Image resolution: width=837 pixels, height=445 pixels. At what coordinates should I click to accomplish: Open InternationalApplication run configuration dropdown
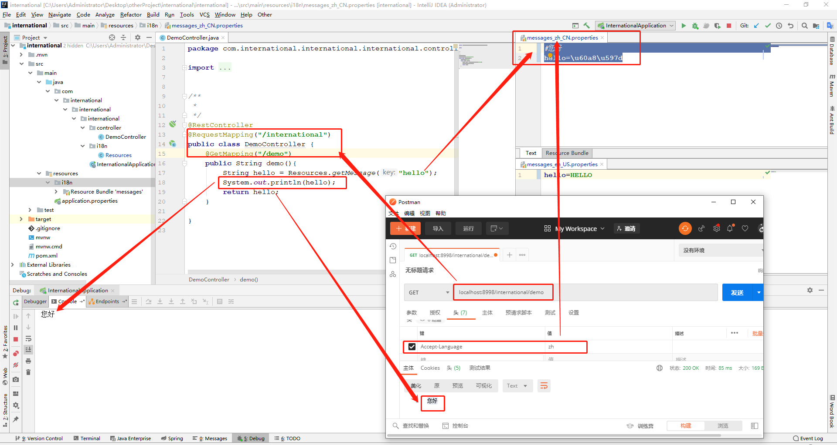(636, 26)
